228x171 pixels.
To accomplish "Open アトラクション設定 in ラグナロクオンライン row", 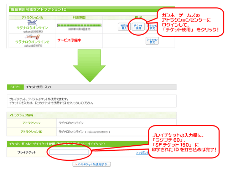I will coord(152,27).
